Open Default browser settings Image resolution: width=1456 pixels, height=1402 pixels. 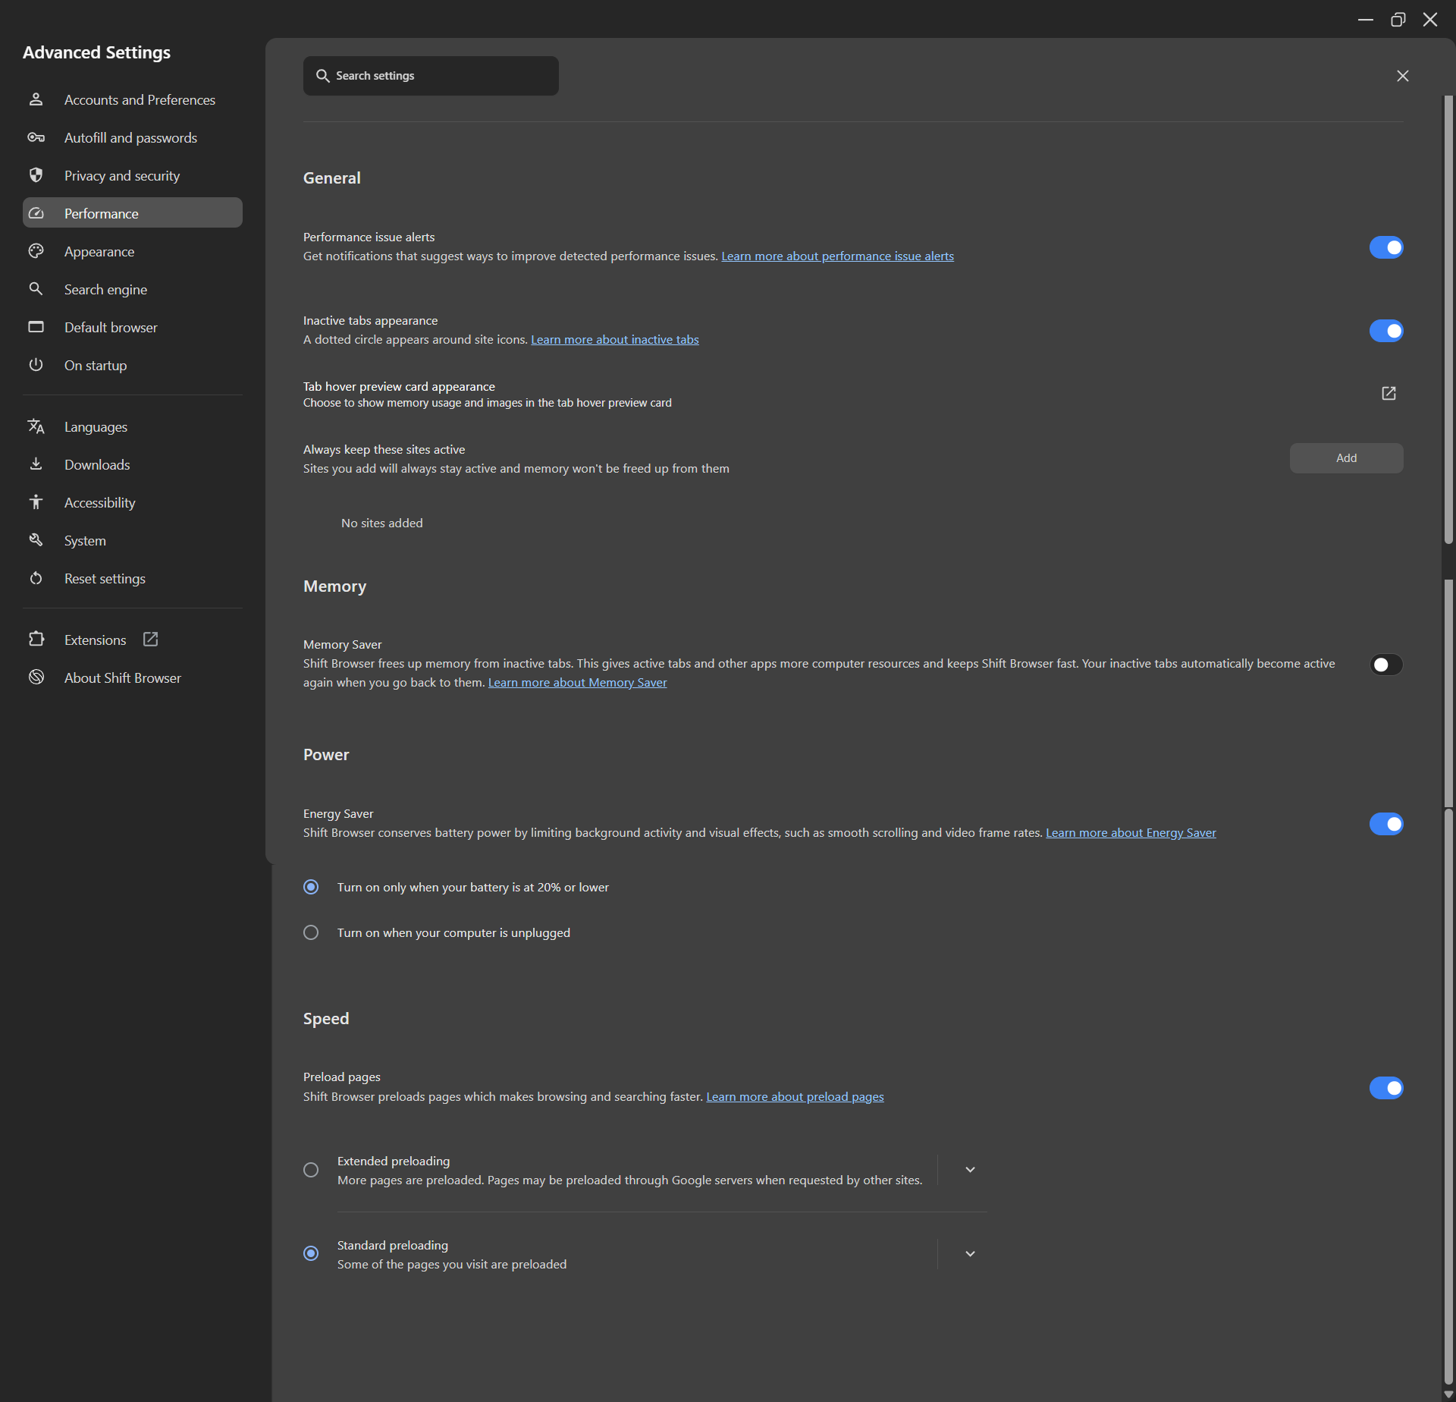coord(133,327)
